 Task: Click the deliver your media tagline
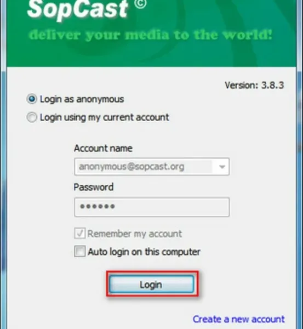point(151,35)
